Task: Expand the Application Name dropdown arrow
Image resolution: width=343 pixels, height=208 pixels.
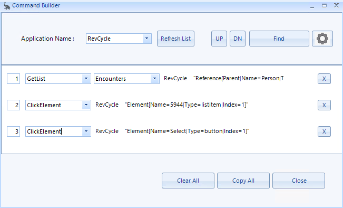Action: click(147, 39)
